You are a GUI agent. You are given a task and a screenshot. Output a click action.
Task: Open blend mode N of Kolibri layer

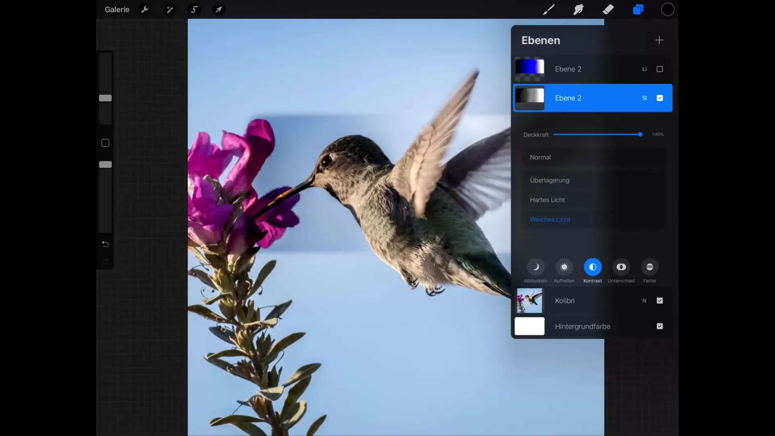point(644,301)
